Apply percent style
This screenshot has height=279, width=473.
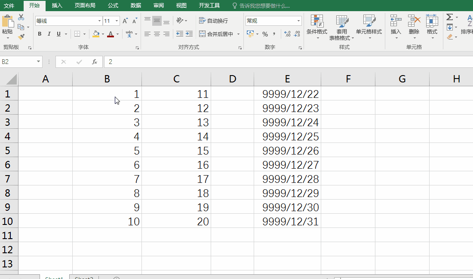click(265, 34)
